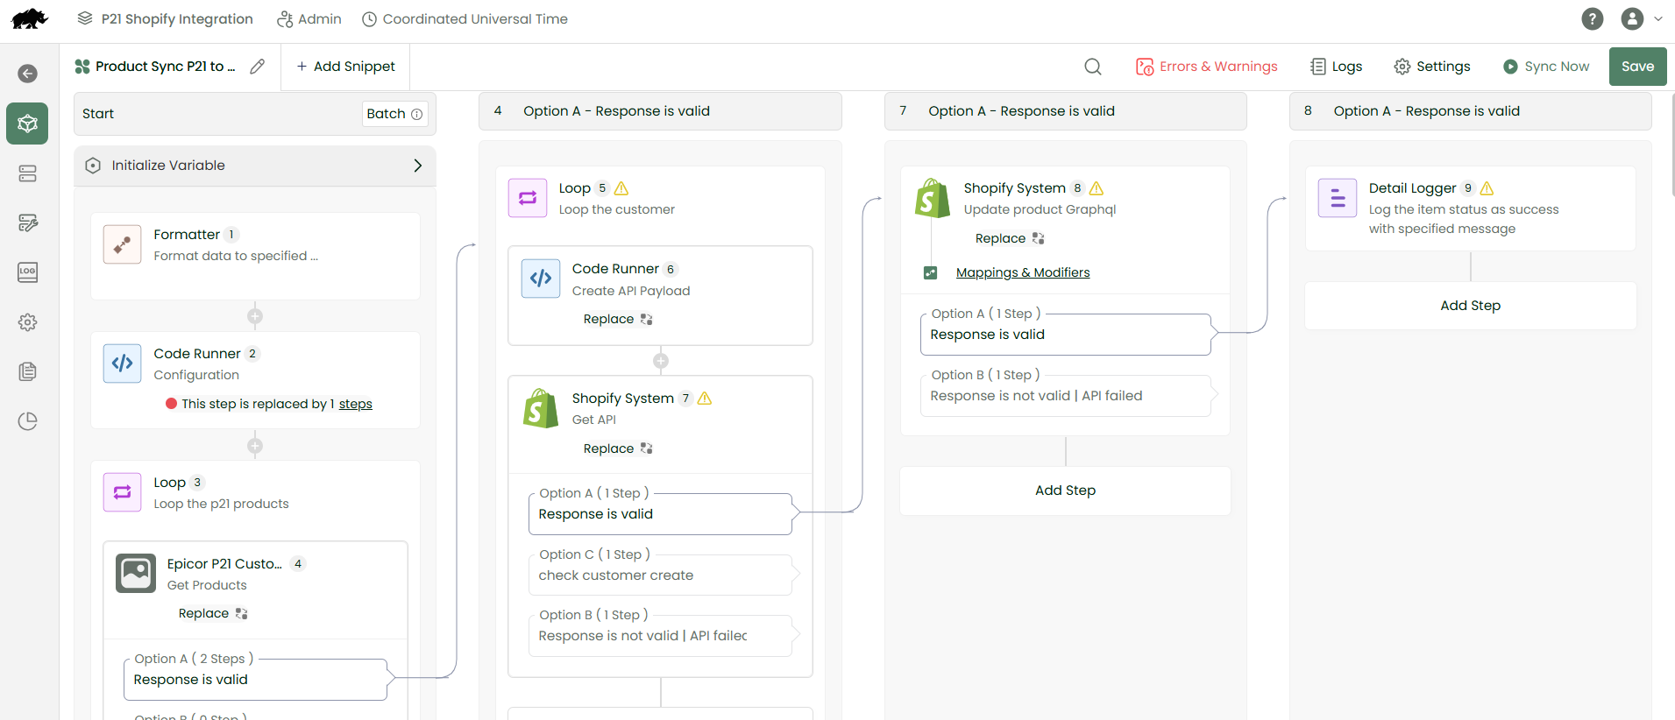Open Coordinated Universal Time setting
The width and height of the screenshot is (1675, 720).
click(465, 18)
